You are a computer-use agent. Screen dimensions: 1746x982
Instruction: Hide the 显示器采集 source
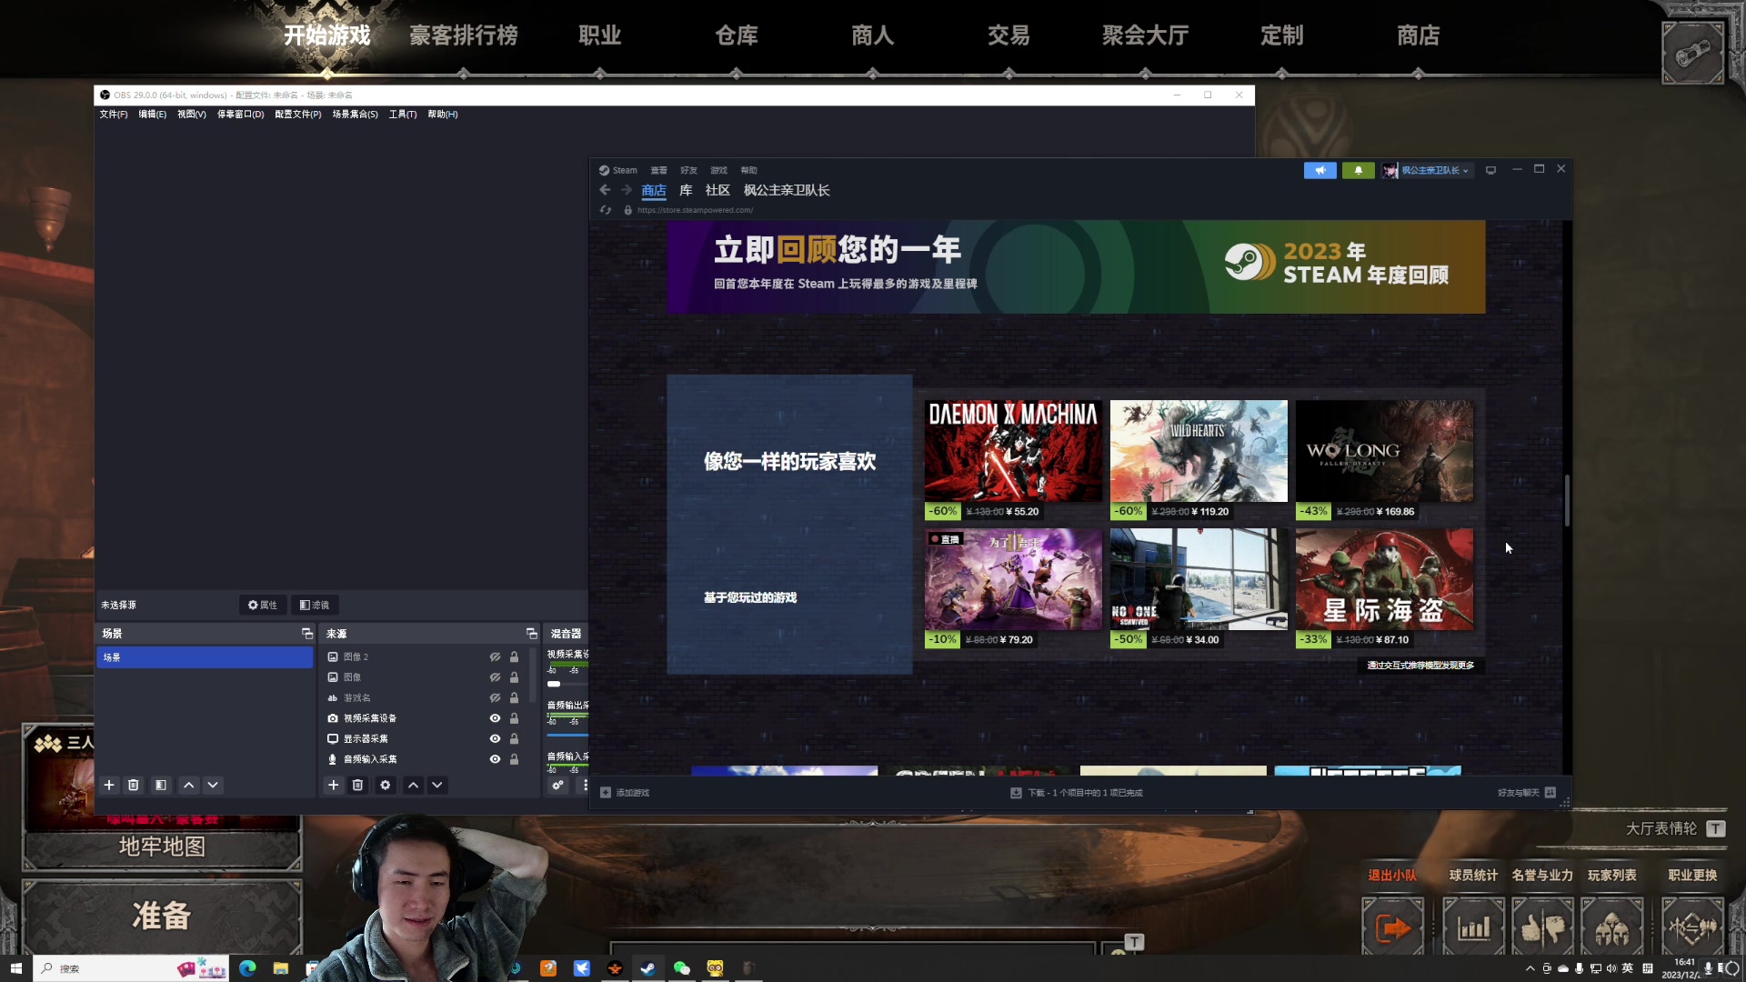click(x=495, y=739)
